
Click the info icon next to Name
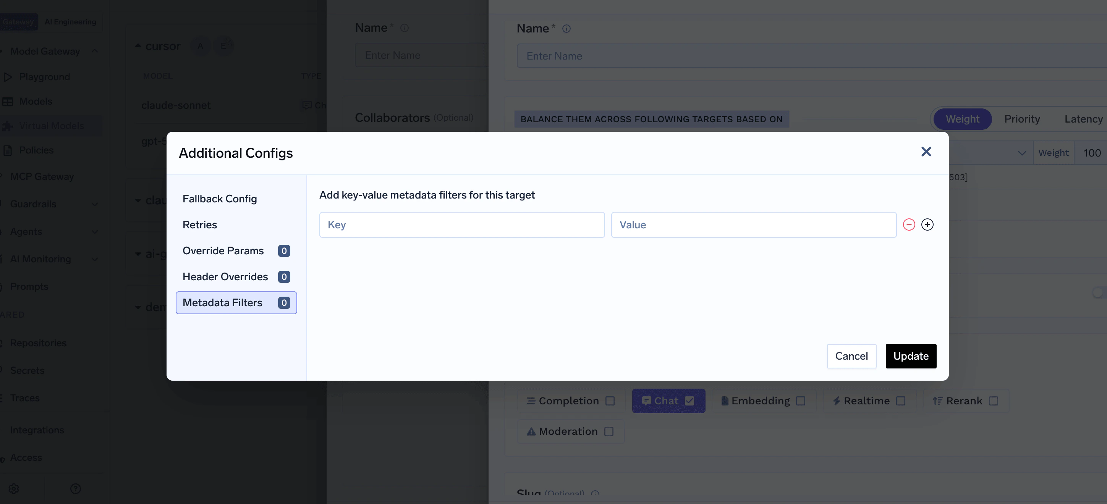566,29
